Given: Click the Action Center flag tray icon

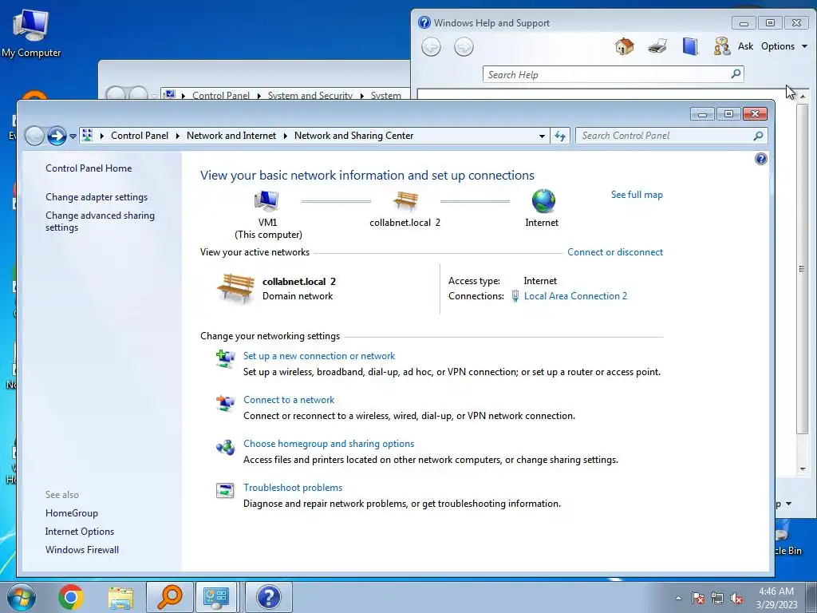Looking at the screenshot, I should coord(698,598).
